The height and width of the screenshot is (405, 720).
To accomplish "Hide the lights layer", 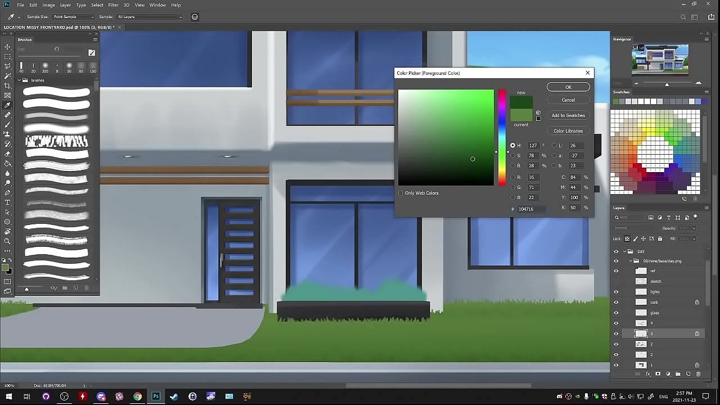I will pos(616,292).
